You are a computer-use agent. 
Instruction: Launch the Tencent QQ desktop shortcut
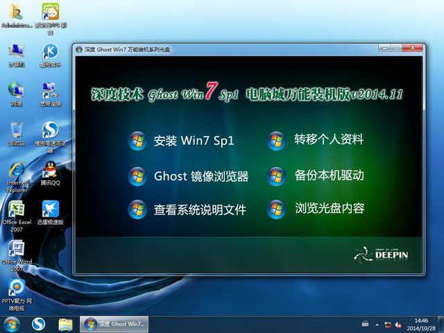[x=51, y=173]
